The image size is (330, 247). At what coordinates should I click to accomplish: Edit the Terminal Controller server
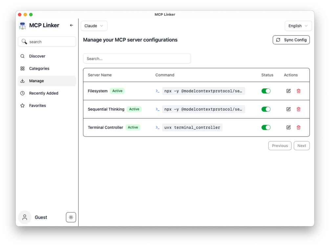click(x=288, y=127)
